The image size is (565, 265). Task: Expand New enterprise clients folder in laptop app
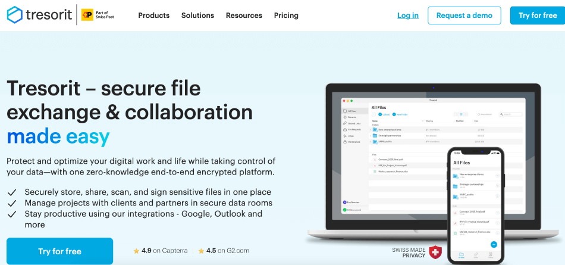[x=371, y=130]
